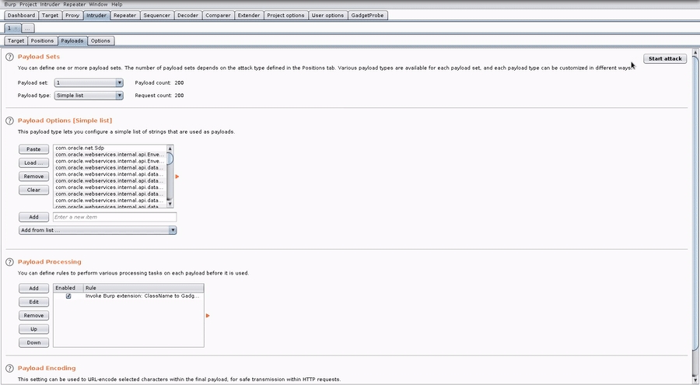The height and width of the screenshot is (385, 700).
Task: Open new attack tab with ellipsis
Action: pos(27,28)
